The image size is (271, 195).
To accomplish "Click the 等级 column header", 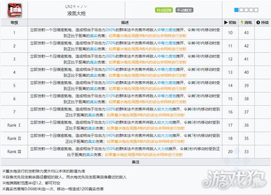I will (14, 23).
